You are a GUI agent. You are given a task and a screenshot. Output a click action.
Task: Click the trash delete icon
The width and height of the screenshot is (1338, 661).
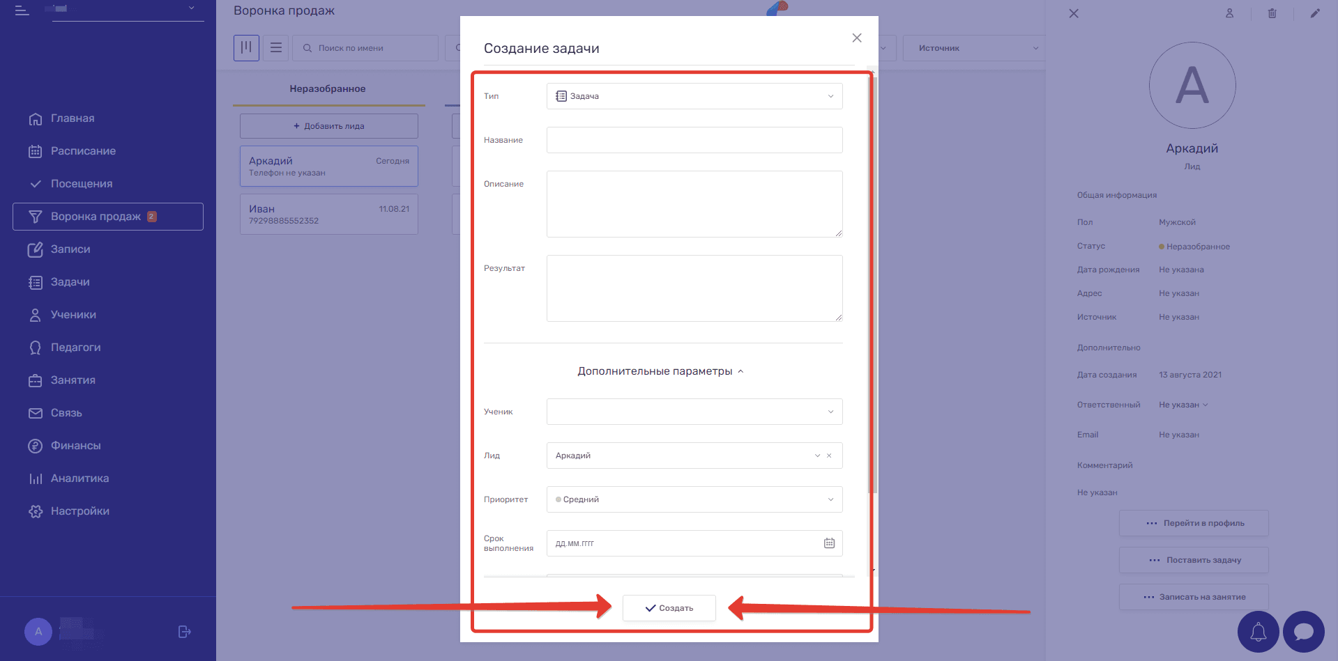pos(1272,13)
